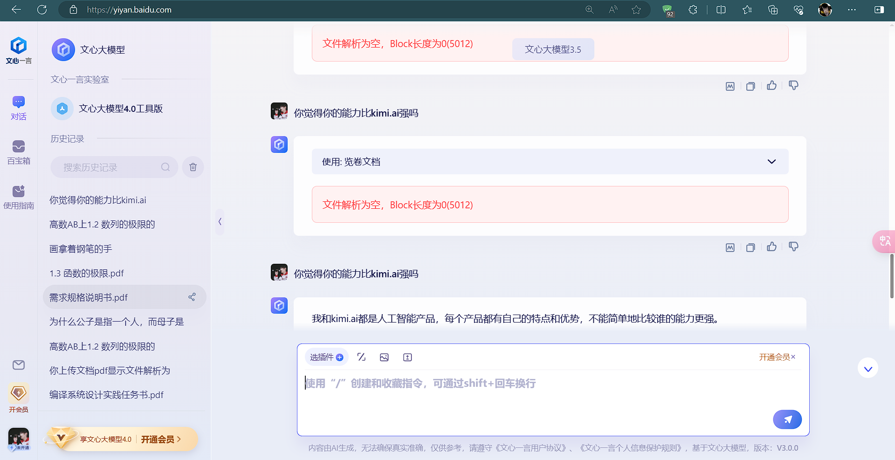
Task: Open the 使用指南 tab
Action: tap(19, 198)
